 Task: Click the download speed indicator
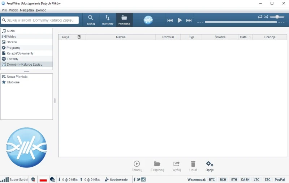pyautogui.click(x=68, y=179)
